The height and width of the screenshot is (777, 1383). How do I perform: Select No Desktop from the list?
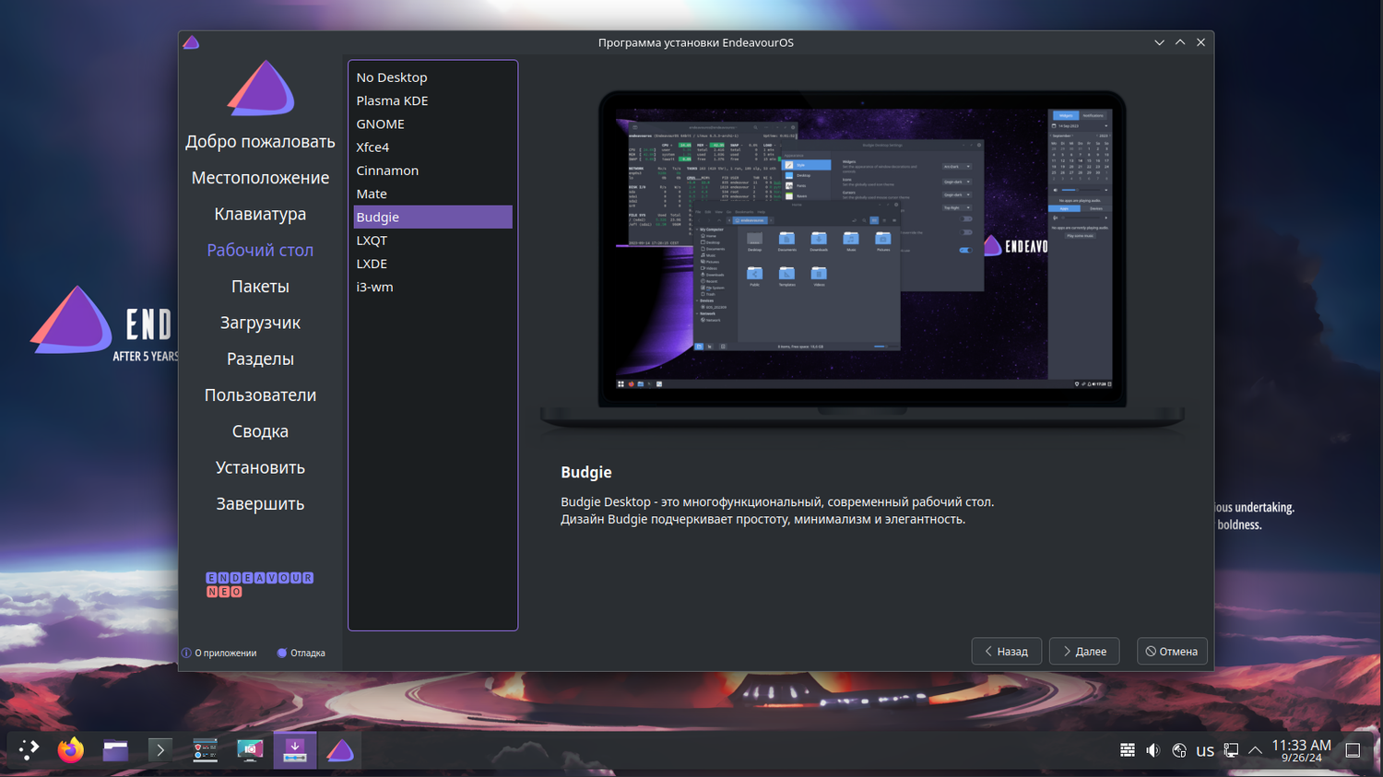point(432,77)
